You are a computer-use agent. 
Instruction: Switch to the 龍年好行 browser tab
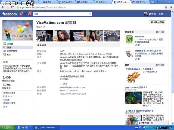tap(103, 2)
